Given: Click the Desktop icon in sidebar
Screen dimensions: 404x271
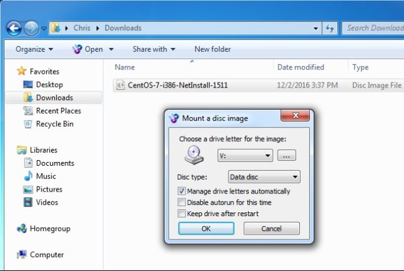Looking at the screenshot, I should (28, 84).
